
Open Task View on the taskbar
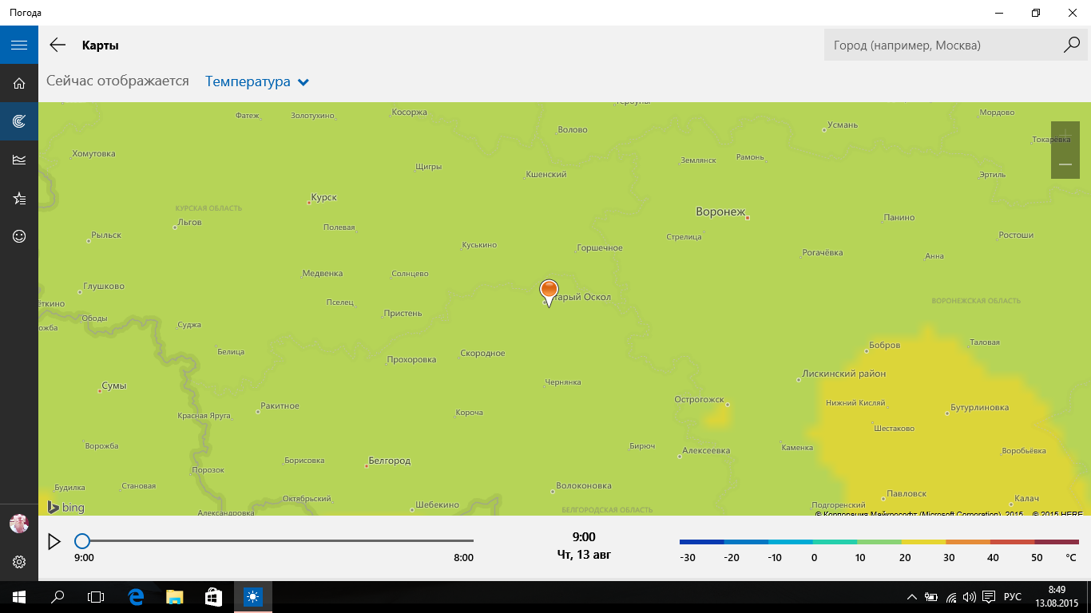(96, 597)
